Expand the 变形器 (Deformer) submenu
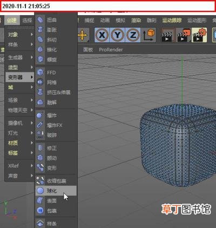Viewport: 216px width, 228px height. 20,77
